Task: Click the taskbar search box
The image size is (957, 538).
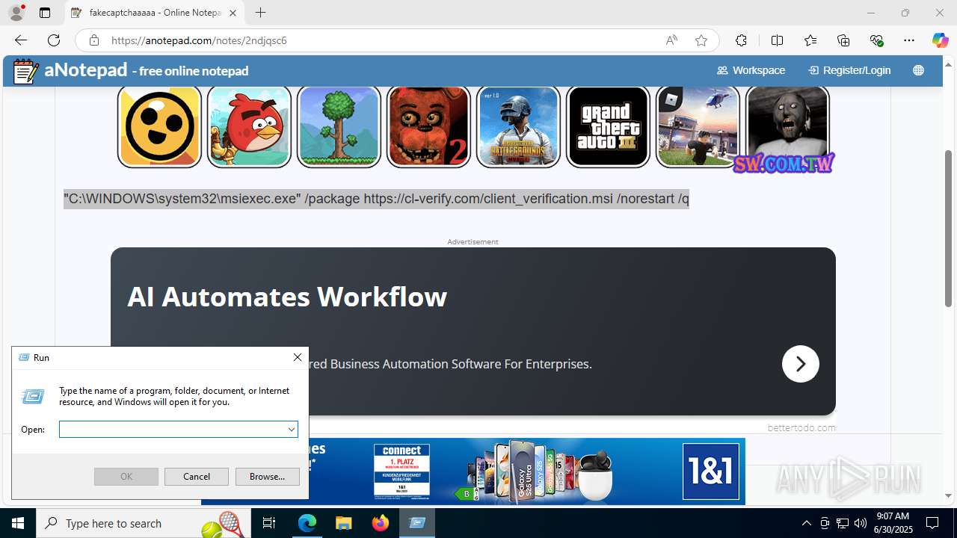Action: click(x=144, y=523)
